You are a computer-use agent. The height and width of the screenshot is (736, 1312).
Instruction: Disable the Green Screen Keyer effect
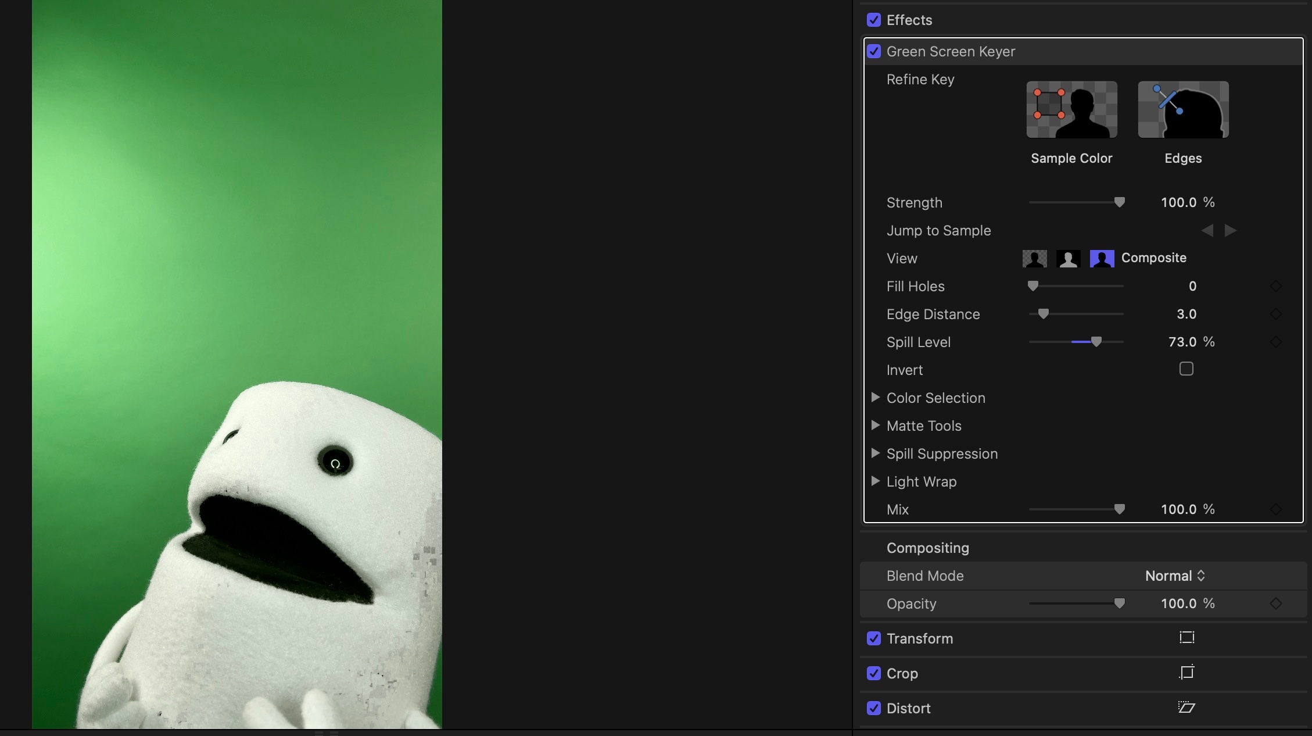[x=874, y=51]
